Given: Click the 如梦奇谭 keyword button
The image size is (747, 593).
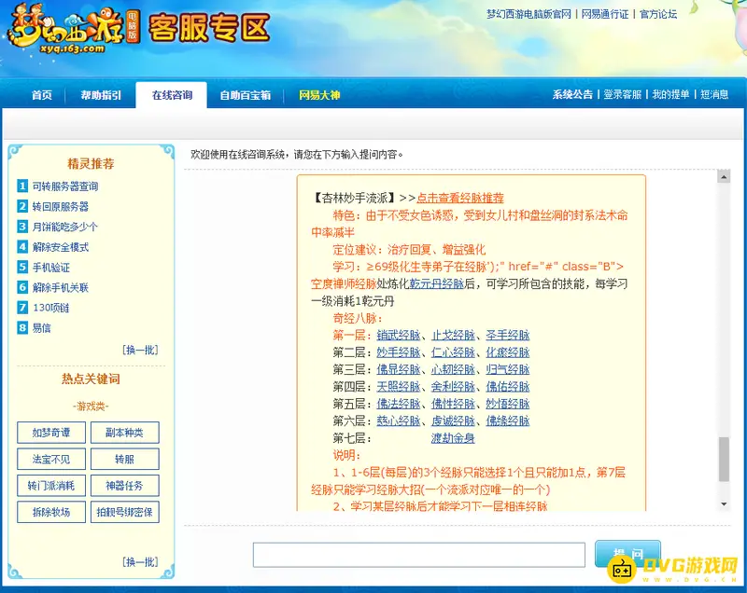Looking at the screenshot, I should pyautogui.click(x=51, y=433).
